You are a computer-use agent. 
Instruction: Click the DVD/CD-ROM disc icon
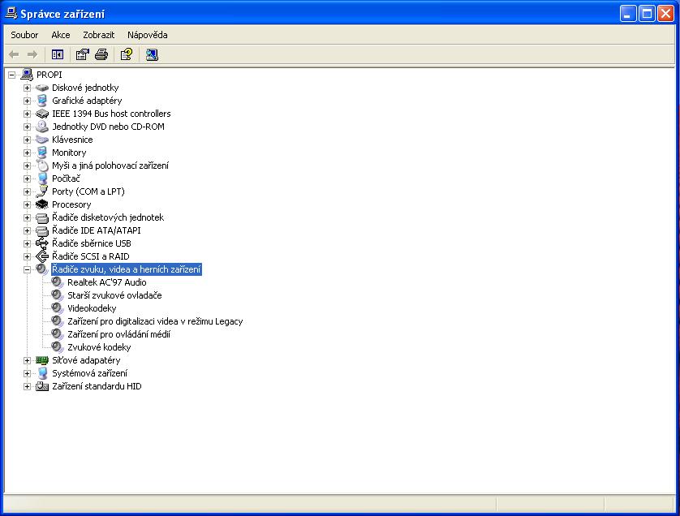(x=42, y=127)
